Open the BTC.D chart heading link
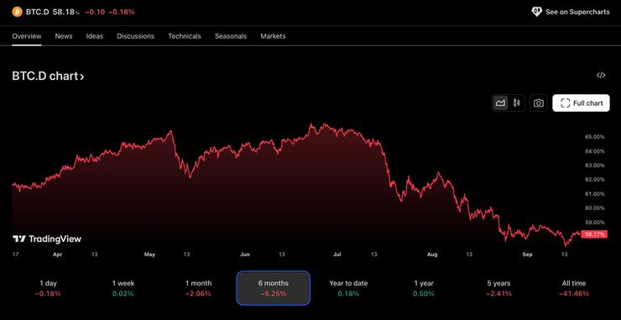The image size is (621, 320). tap(48, 76)
